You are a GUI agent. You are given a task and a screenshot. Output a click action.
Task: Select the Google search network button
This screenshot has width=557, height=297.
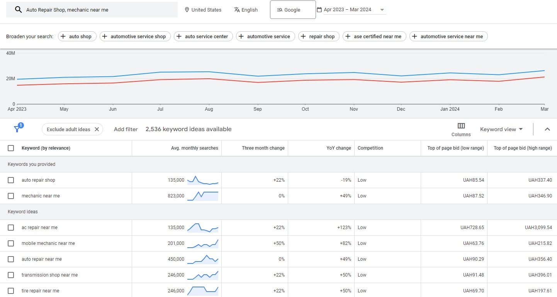[x=292, y=10]
